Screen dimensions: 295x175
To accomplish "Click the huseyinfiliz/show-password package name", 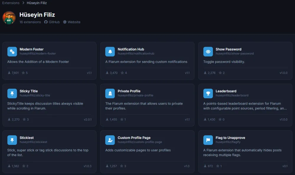I will [x=235, y=54].
